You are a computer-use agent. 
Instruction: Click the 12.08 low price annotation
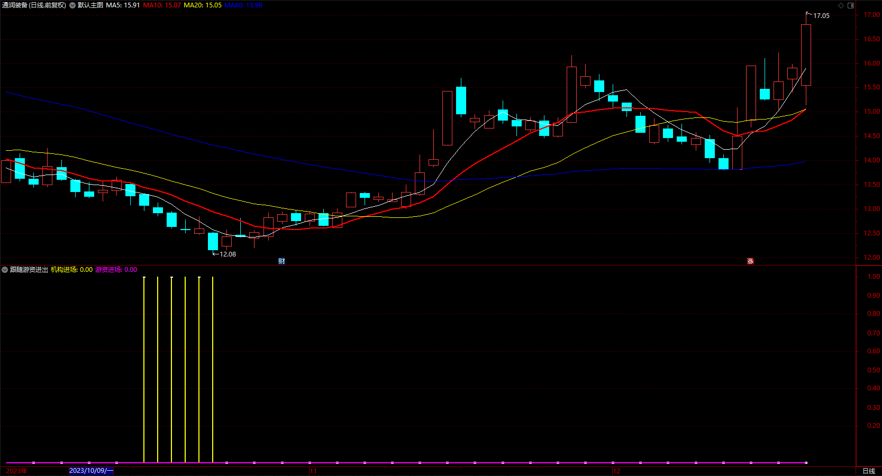[x=228, y=254]
